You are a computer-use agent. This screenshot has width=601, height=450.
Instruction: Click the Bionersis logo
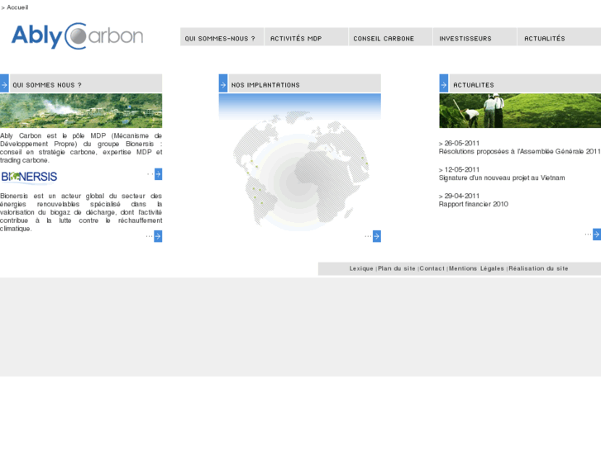pyautogui.click(x=29, y=177)
